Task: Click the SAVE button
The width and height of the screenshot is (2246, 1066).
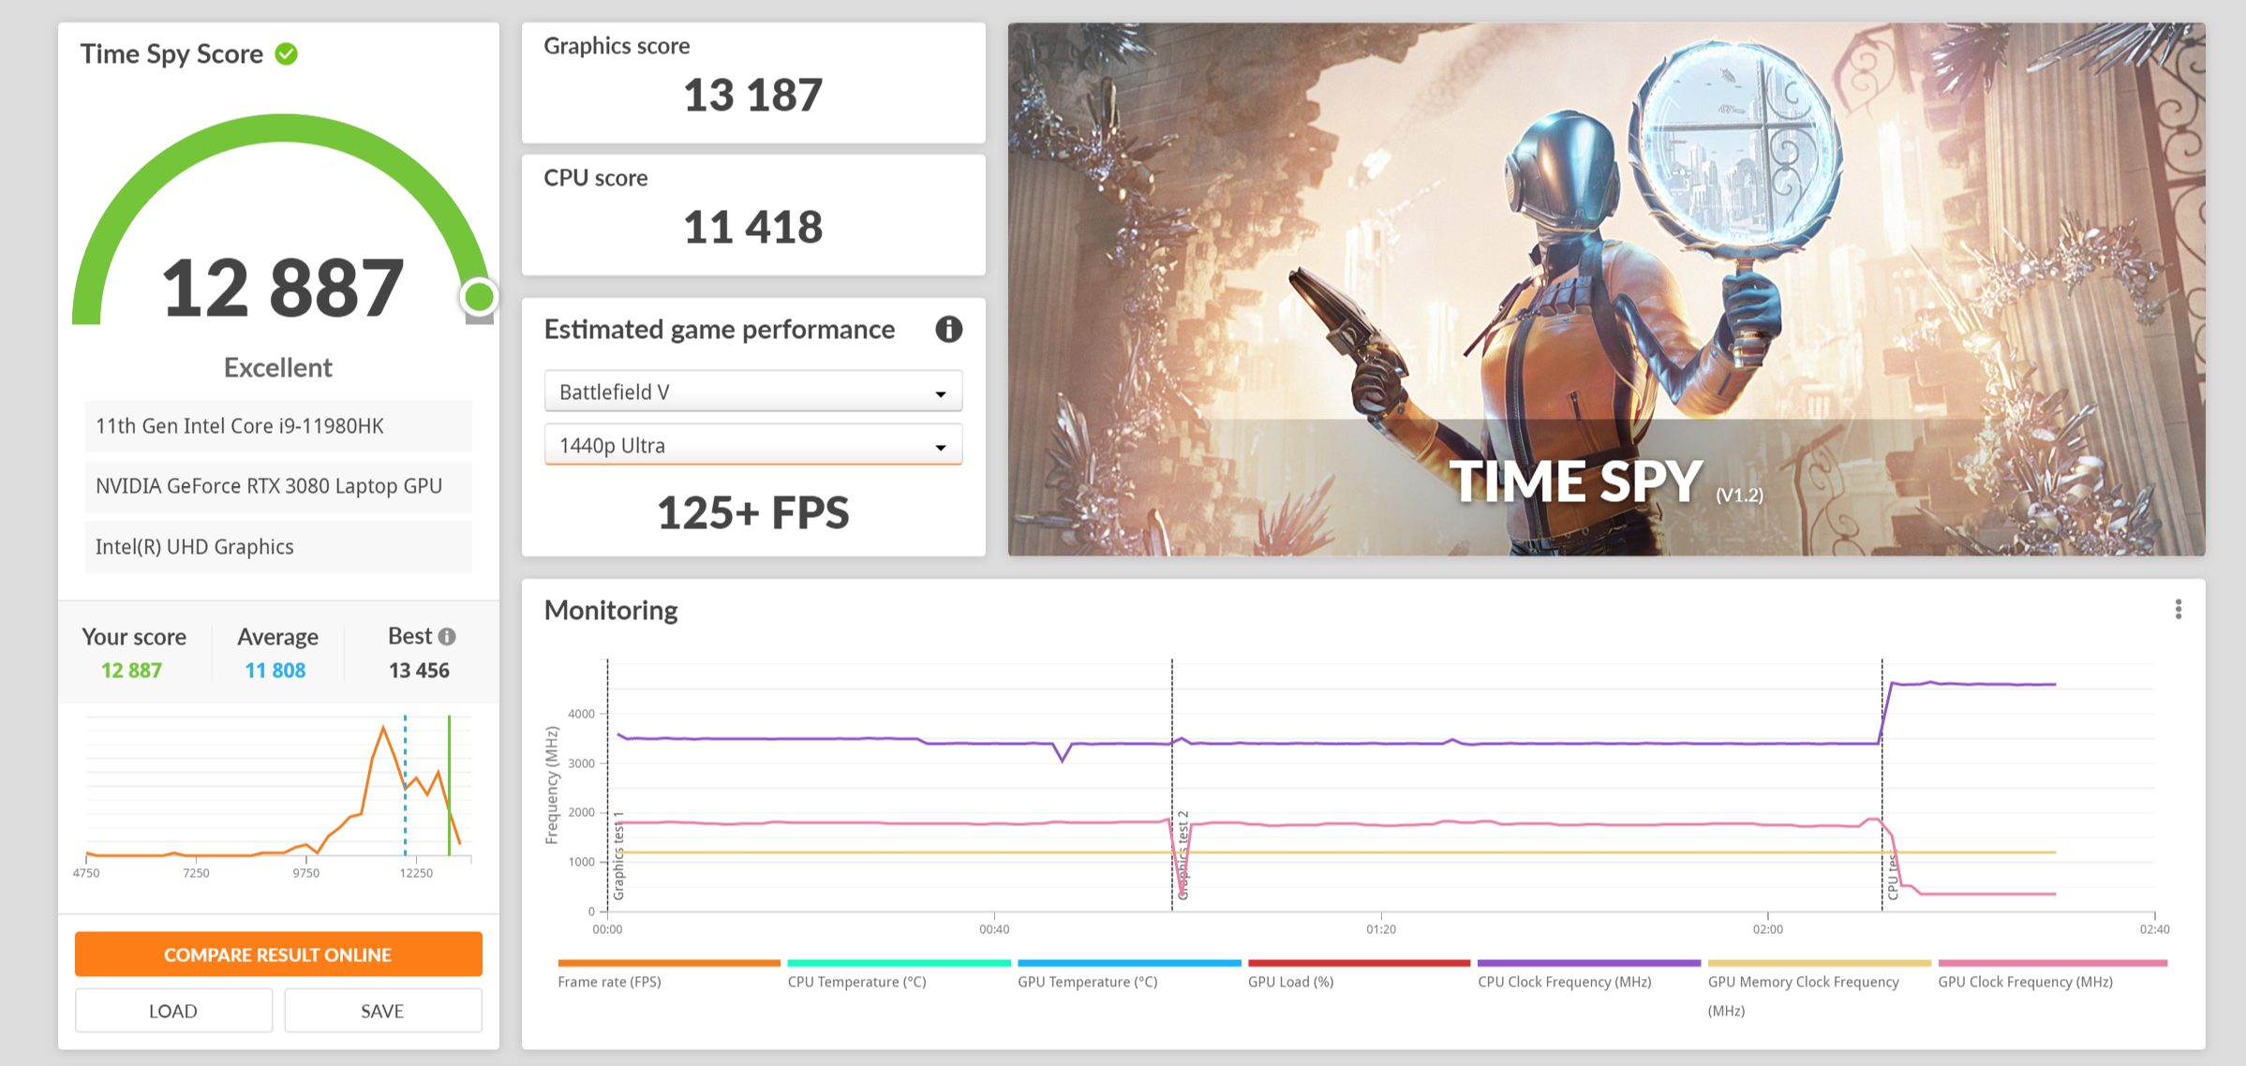Action: (x=382, y=1011)
